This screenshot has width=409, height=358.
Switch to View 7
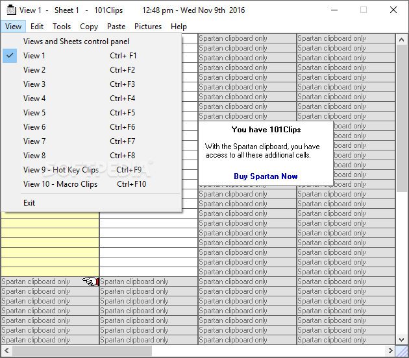click(x=92, y=141)
